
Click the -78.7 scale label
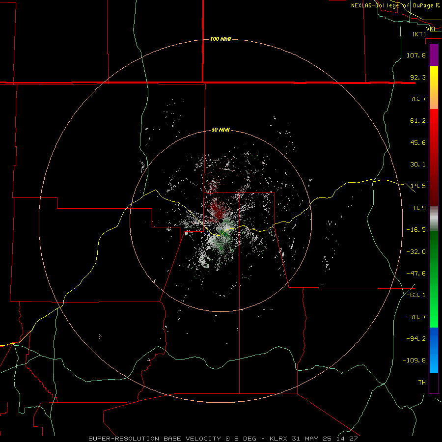tap(416, 317)
